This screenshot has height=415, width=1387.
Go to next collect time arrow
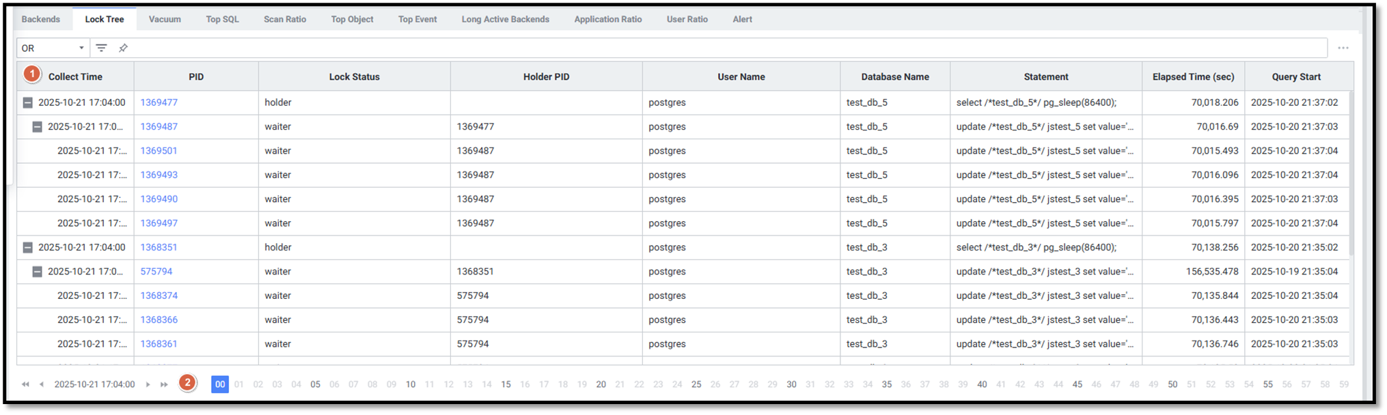coord(148,384)
